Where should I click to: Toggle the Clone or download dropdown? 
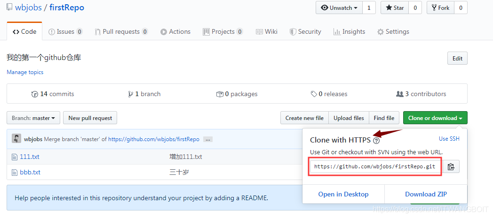[x=435, y=118]
